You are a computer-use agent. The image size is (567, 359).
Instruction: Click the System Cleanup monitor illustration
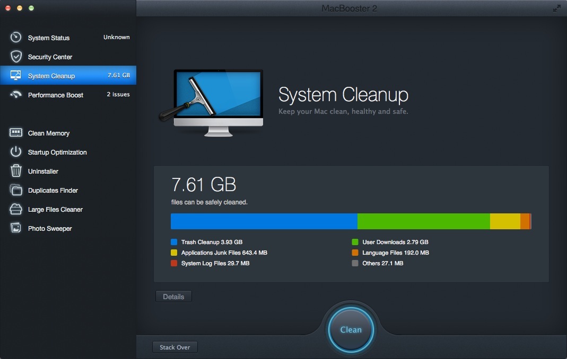pos(217,101)
